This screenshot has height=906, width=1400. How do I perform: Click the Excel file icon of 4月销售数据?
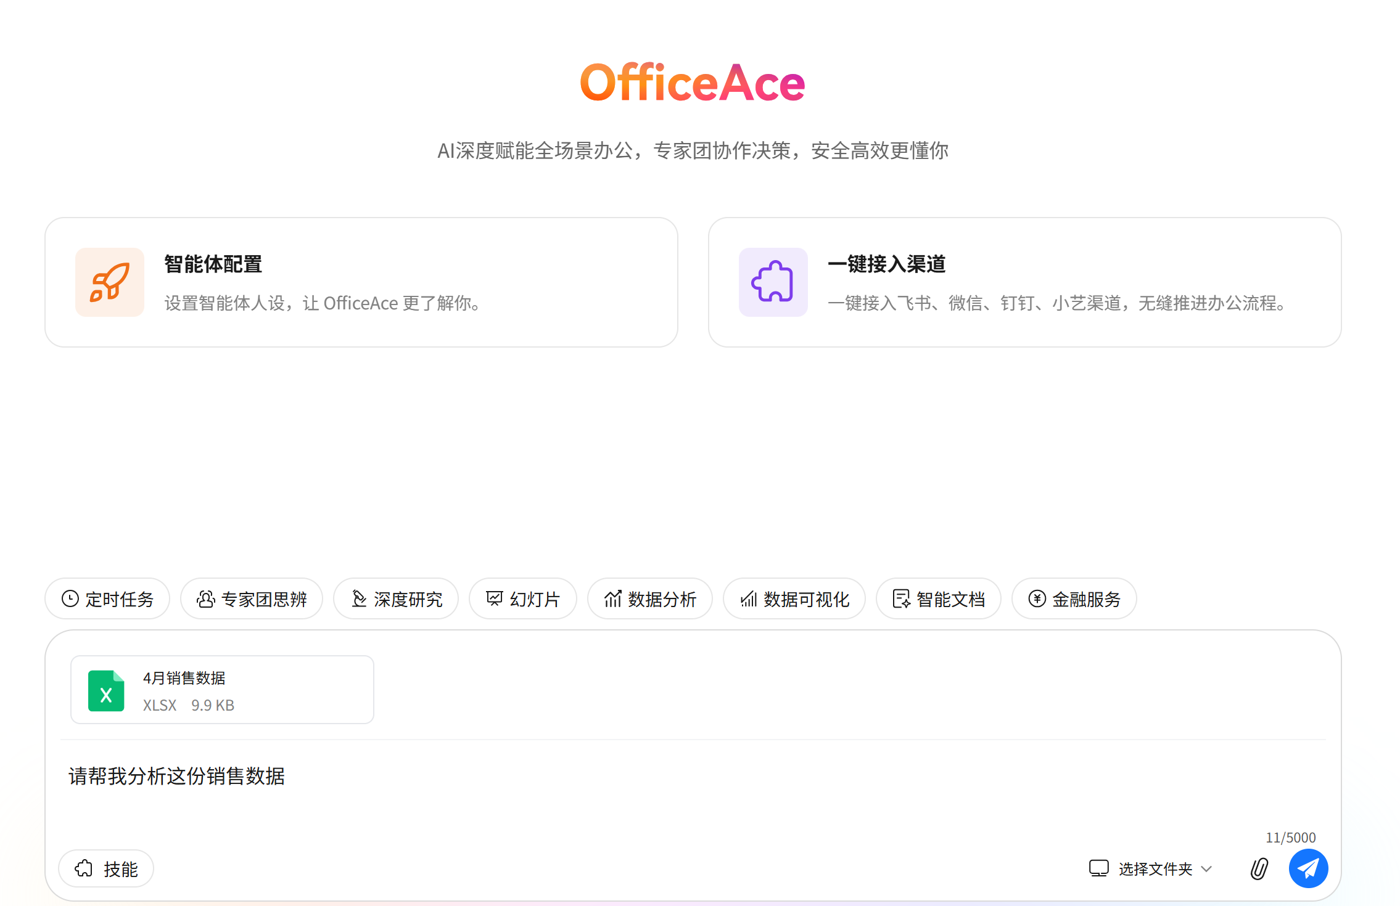click(106, 690)
